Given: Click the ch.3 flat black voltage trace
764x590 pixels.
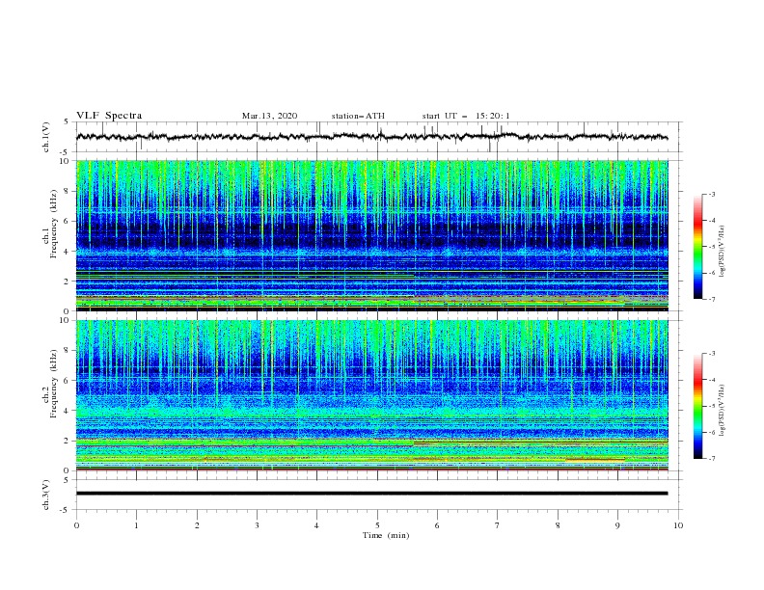Looking at the screenshot, I should 371,494.
